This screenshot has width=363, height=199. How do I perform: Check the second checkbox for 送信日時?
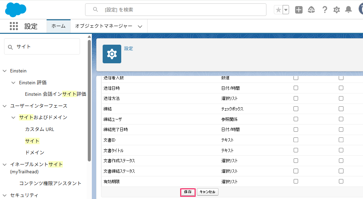click(341, 88)
